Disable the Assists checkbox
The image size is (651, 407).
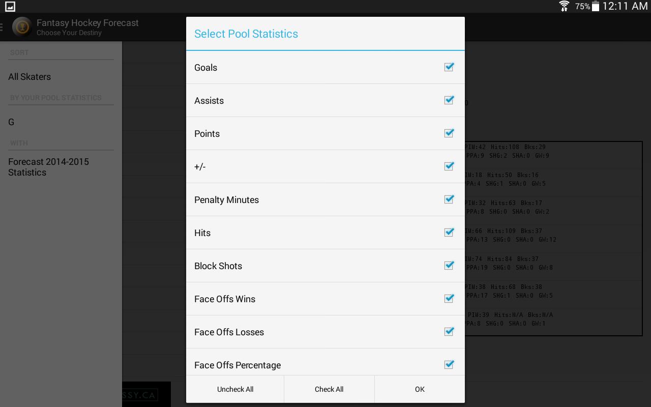point(449,100)
